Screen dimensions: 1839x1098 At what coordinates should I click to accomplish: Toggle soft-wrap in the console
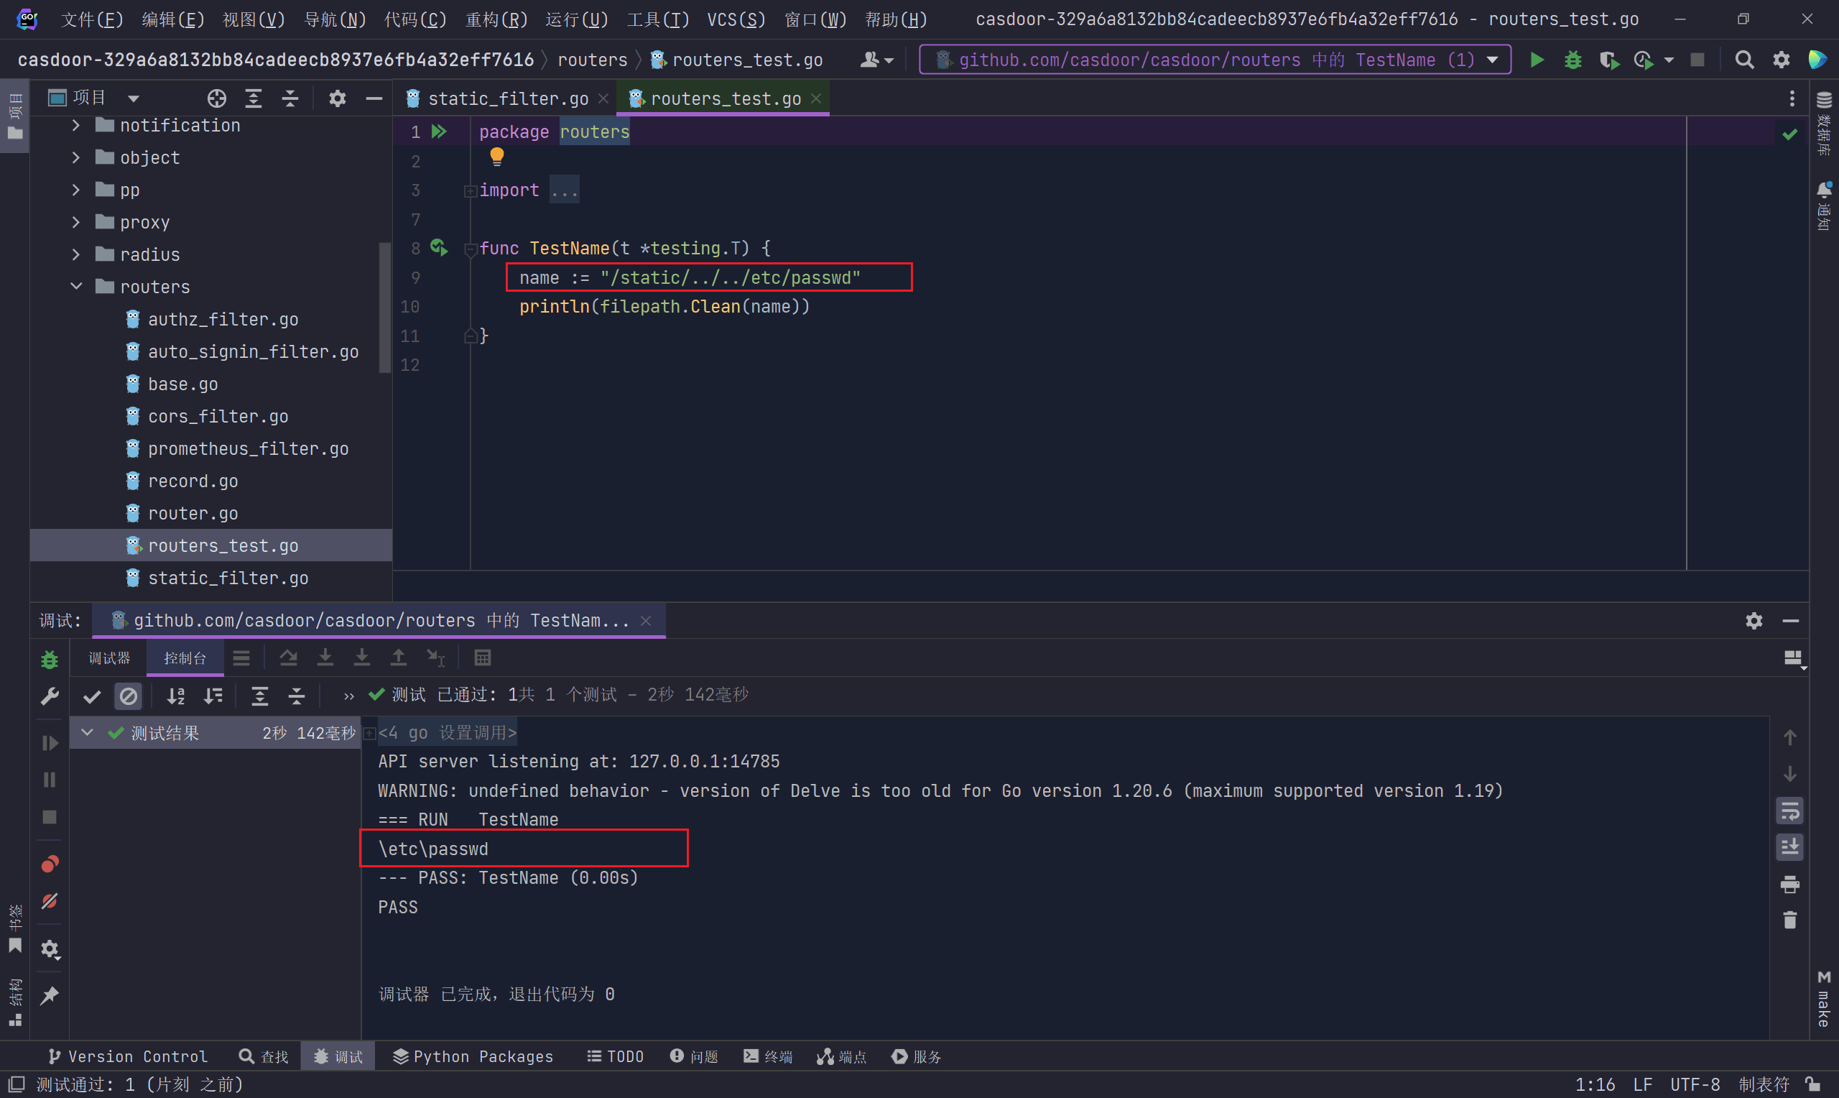tap(1789, 811)
